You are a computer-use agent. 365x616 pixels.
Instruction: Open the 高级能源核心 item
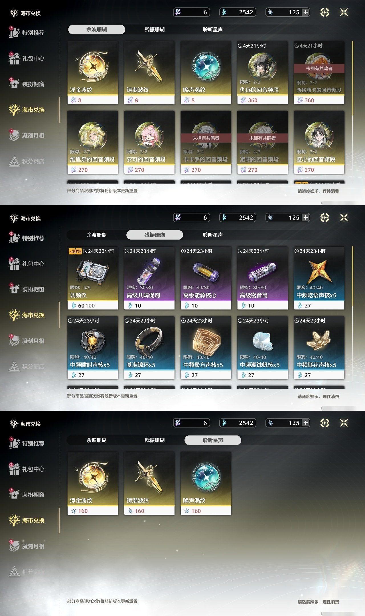coord(206,278)
